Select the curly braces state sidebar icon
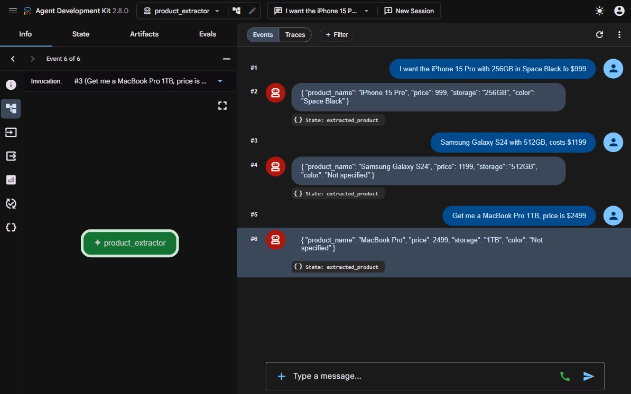Viewport: 631px width, 394px height. 11,227
